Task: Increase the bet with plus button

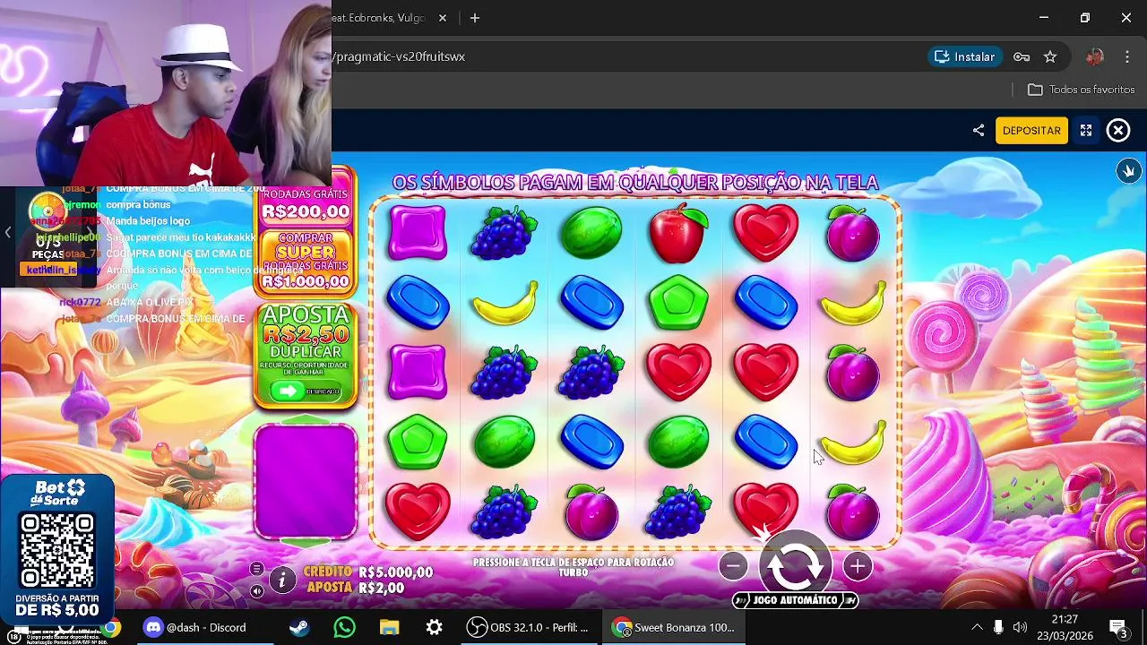Action: pyautogui.click(x=857, y=566)
